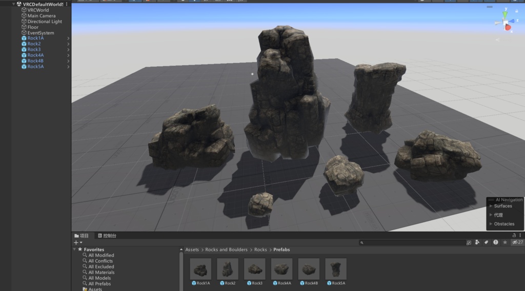Screen dimensions: 525x291
Task: Select the Rock1A prefab thumbnail
Action: (200, 269)
